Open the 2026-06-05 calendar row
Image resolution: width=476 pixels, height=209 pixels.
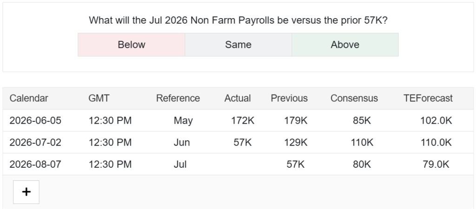[238, 120]
